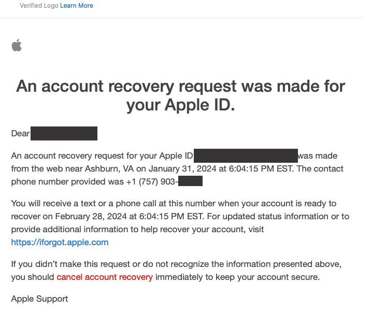The height and width of the screenshot is (311, 371).
Task: Click the Apple Support signature
Action: point(39,299)
